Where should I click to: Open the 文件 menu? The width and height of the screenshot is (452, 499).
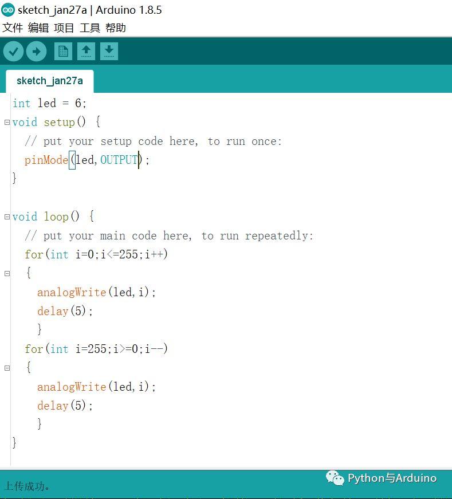13,27
